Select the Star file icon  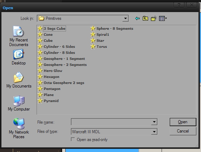(93, 40)
